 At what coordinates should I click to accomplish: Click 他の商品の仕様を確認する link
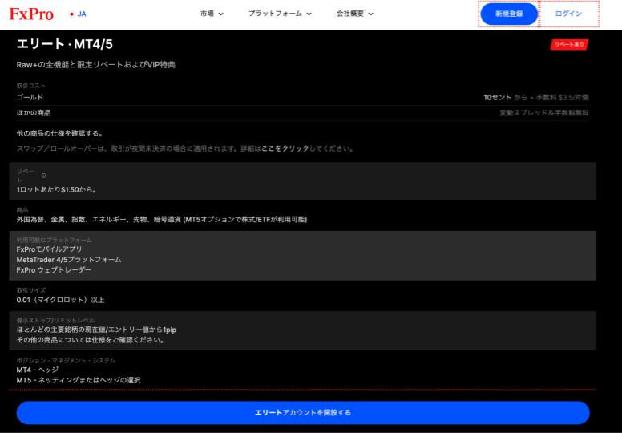(59, 133)
